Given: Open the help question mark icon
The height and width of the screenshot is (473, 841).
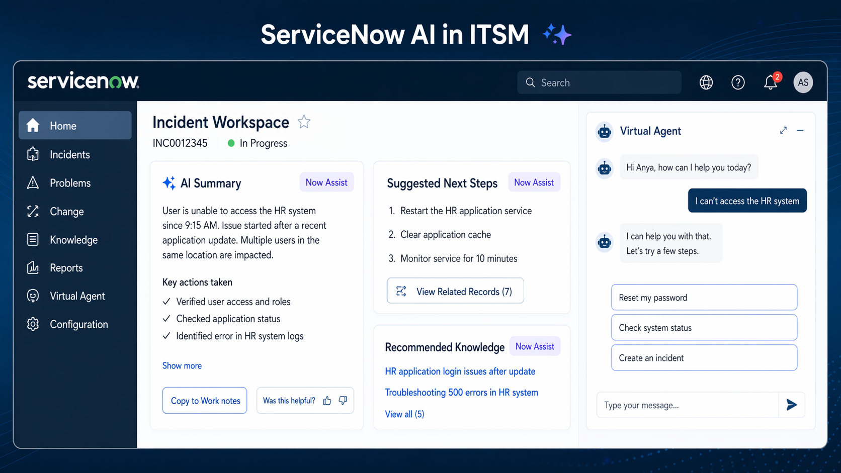Looking at the screenshot, I should point(738,82).
